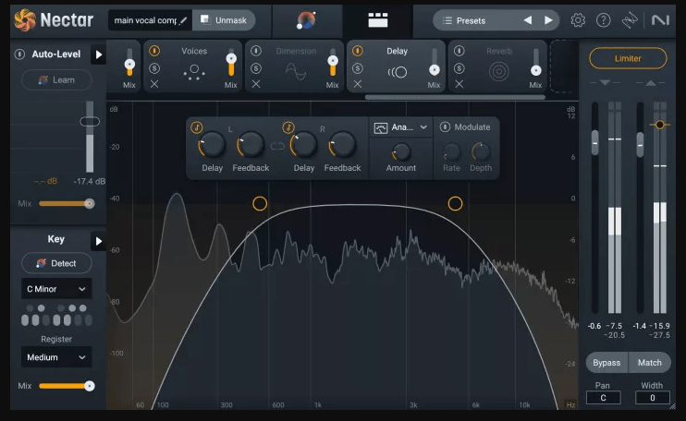Image resolution: width=686 pixels, height=421 pixels.
Task: Click the Delay module Mix slider
Action: click(x=434, y=63)
